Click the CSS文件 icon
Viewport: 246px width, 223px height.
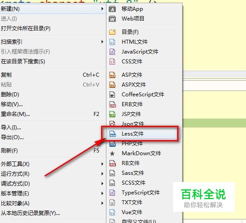(x=112, y=62)
